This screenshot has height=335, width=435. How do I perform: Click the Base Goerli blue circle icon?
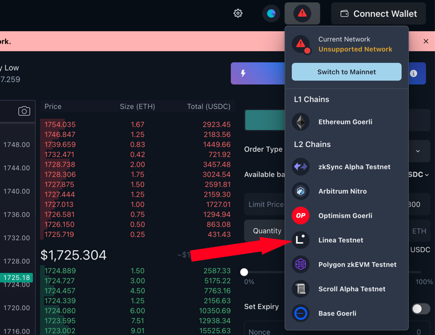(301, 313)
